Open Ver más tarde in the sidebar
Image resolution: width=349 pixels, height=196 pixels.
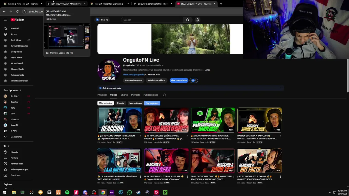pyautogui.click(x=17, y=164)
